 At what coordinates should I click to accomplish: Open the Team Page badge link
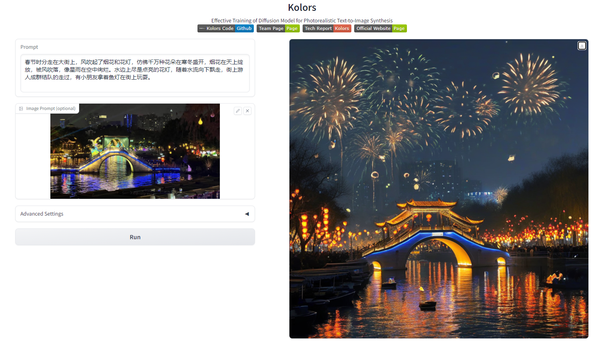278,28
